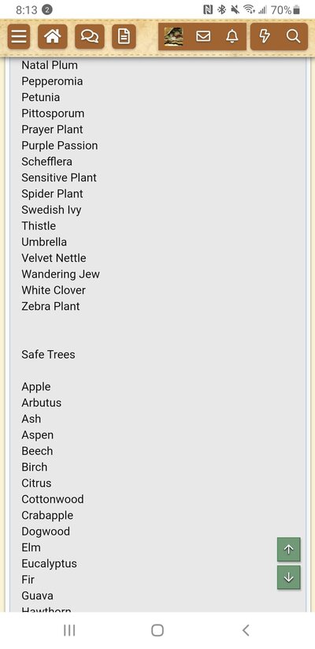This screenshot has height=649, width=315.
Task: Open search with the magnifier icon
Action: [x=293, y=36]
